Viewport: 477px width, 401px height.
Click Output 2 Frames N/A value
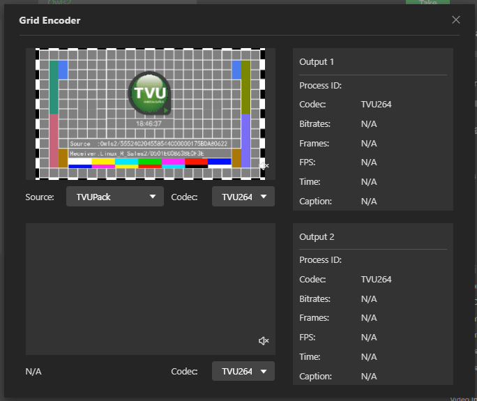point(369,317)
